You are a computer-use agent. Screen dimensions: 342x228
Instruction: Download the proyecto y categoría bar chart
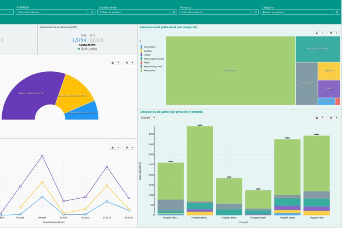317,118
